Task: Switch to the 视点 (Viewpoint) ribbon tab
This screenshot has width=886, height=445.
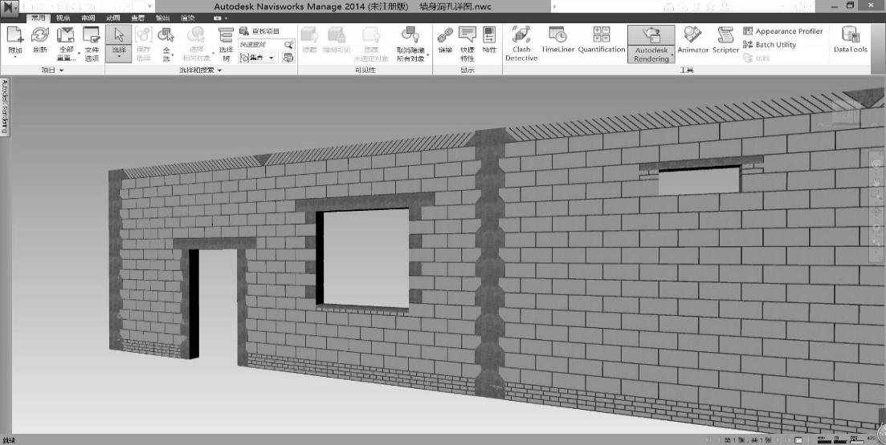Action: pyautogui.click(x=63, y=18)
